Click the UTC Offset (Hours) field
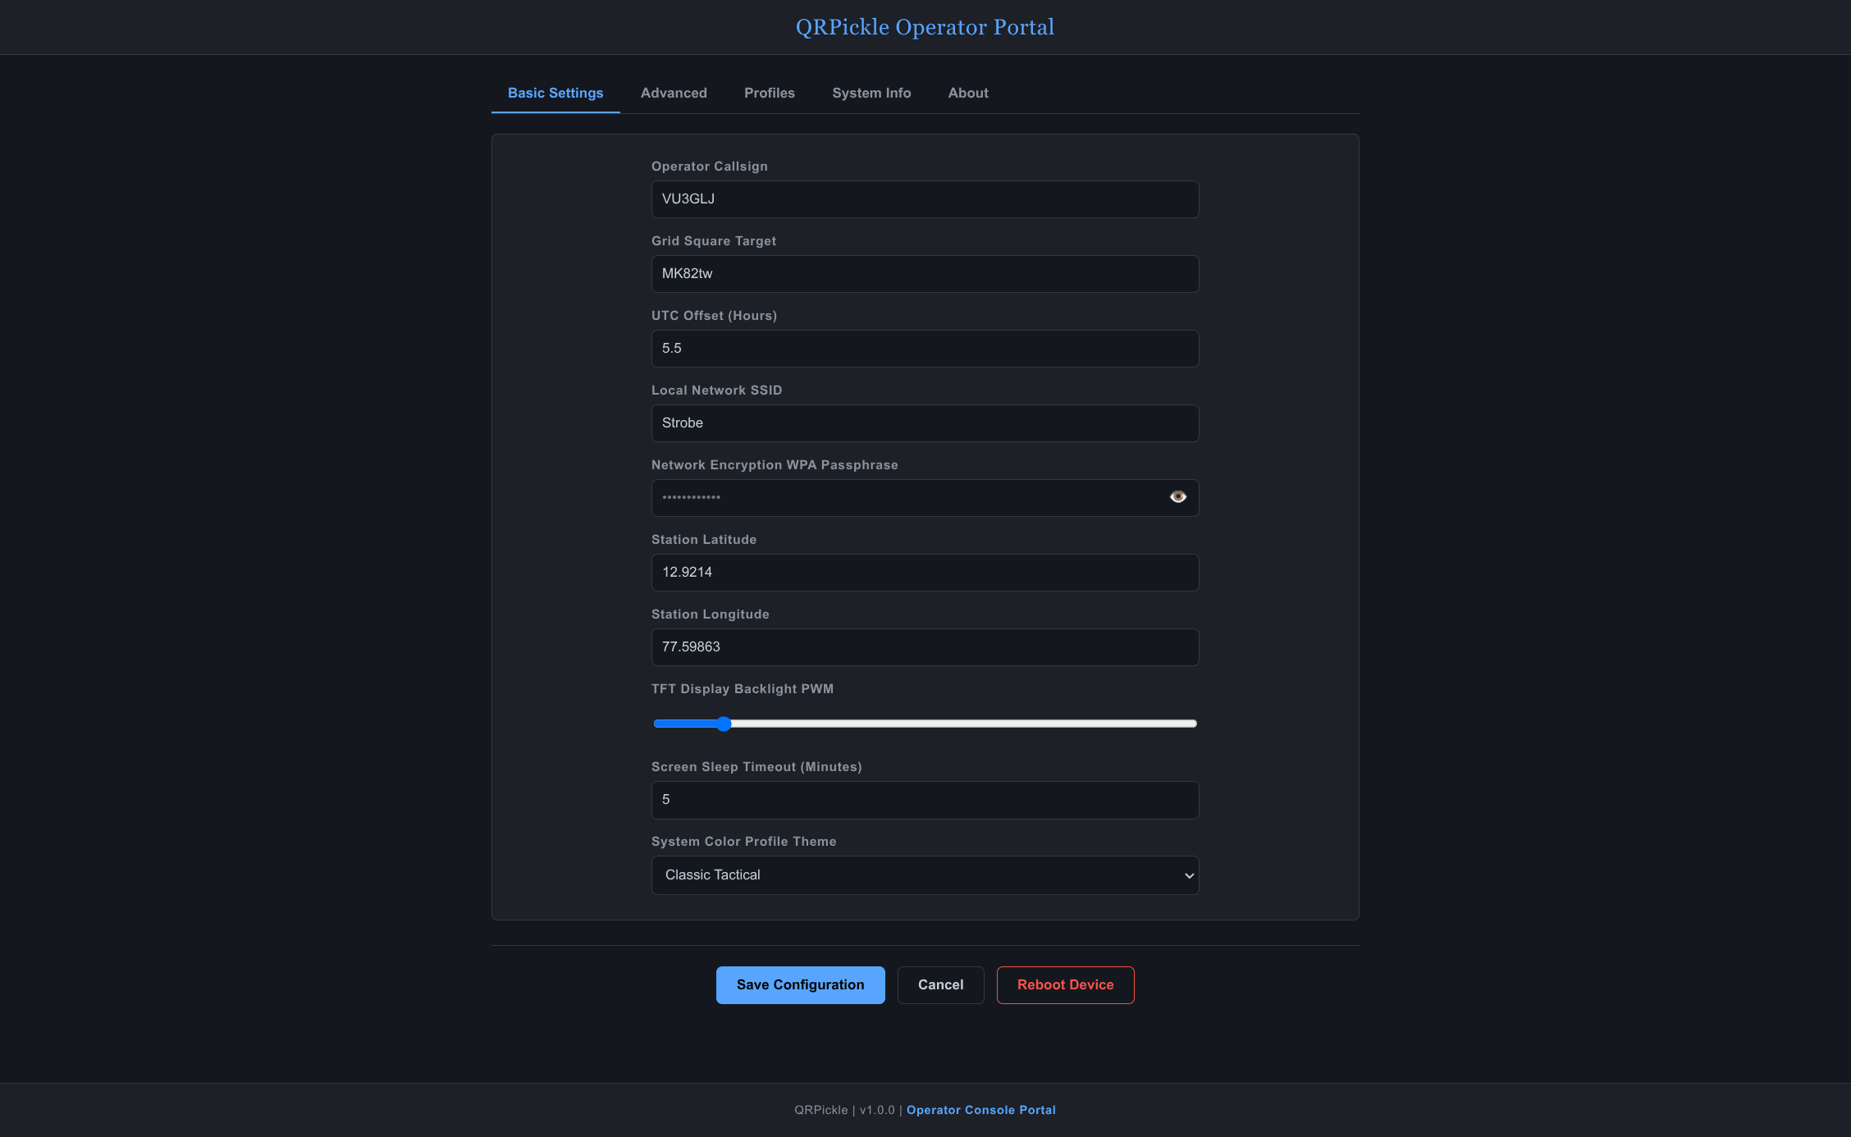 pyautogui.click(x=925, y=349)
